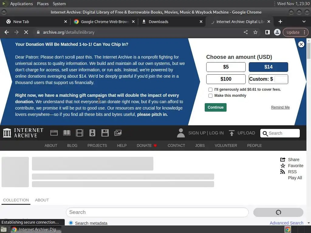Open the Chrome profile avatar

tap(277, 32)
